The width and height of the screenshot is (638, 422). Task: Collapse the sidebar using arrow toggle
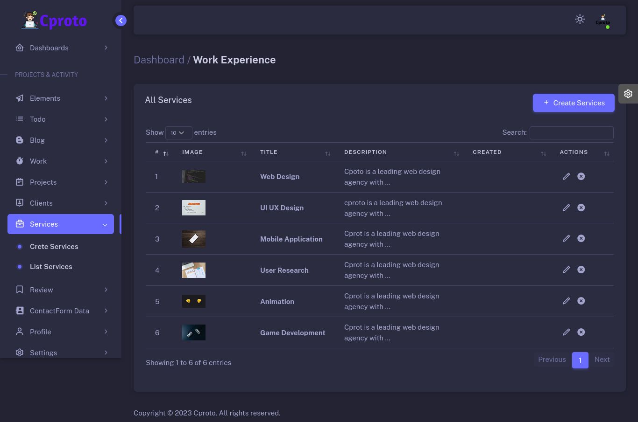[x=121, y=21]
